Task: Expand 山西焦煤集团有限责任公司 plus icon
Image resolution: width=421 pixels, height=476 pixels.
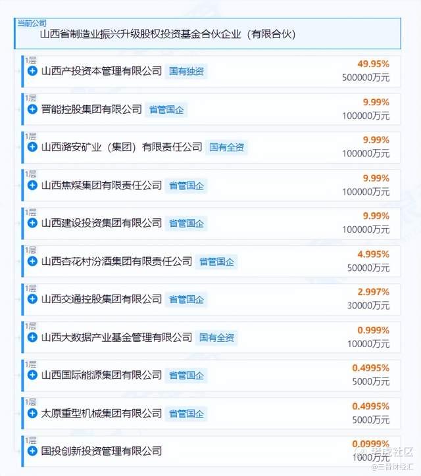Action: click(x=32, y=185)
